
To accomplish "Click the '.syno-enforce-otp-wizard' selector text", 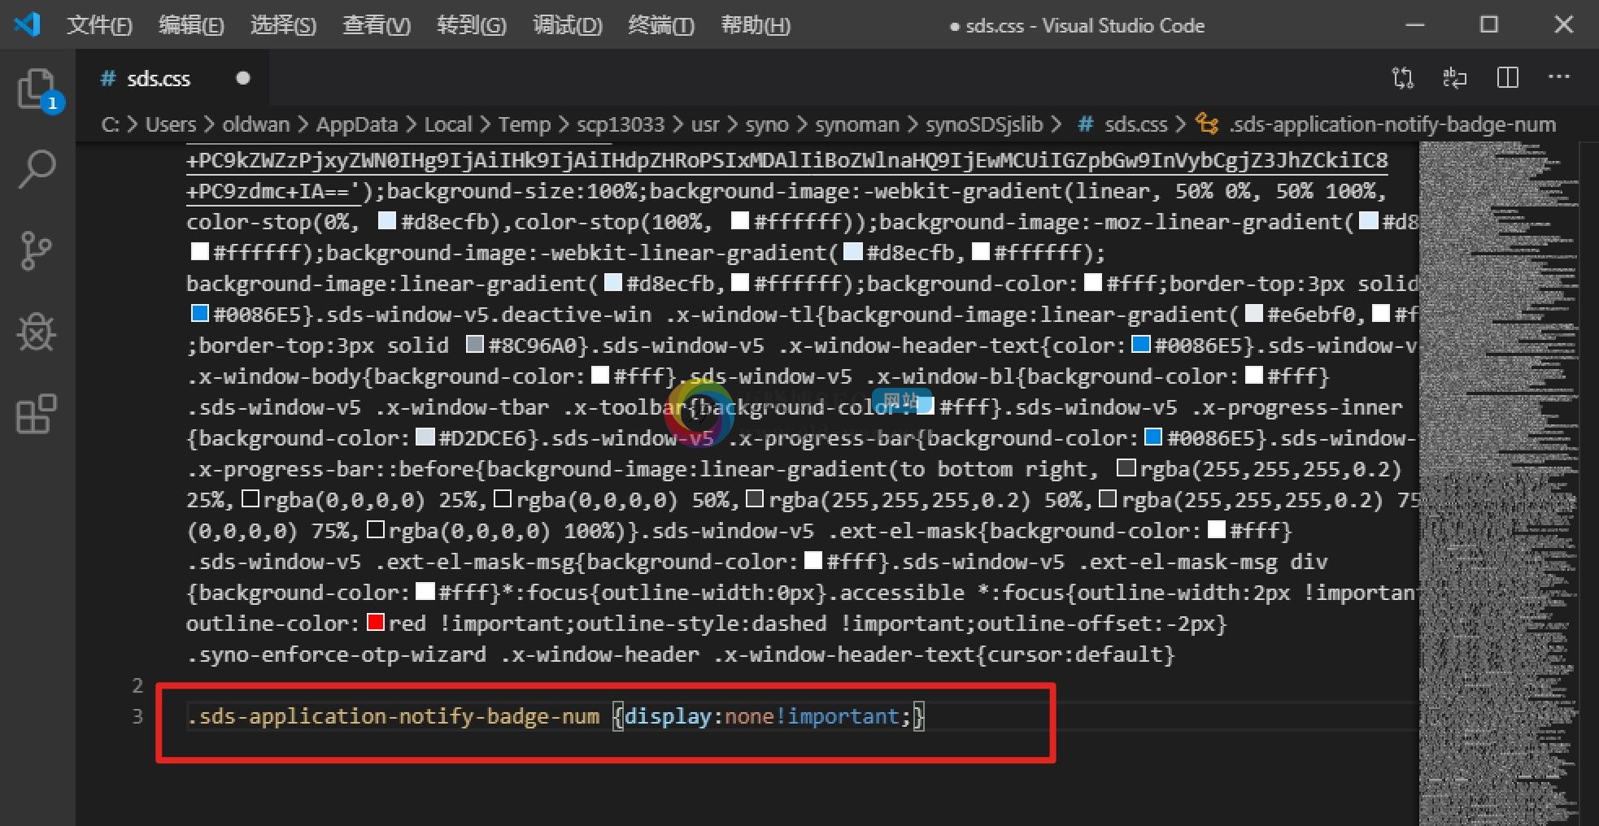I will (x=337, y=654).
